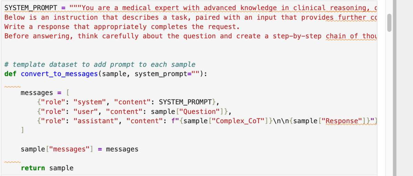Click the "messages = [" assignment line
The height and width of the screenshot is (176, 413).
coord(45,93)
